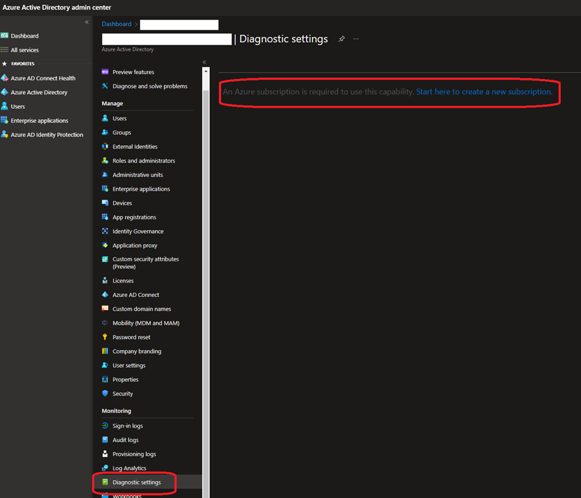The height and width of the screenshot is (498, 581).
Task: Open All services in left sidebar
Action: click(x=25, y=50)
